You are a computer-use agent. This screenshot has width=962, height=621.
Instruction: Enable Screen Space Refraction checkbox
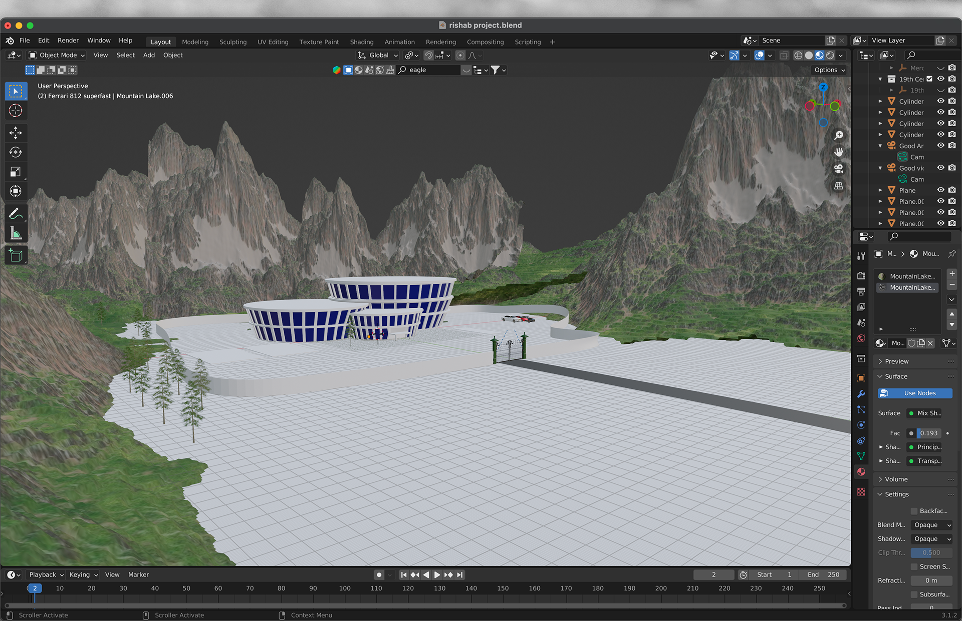pyautogui.click(x=914, y=566)
